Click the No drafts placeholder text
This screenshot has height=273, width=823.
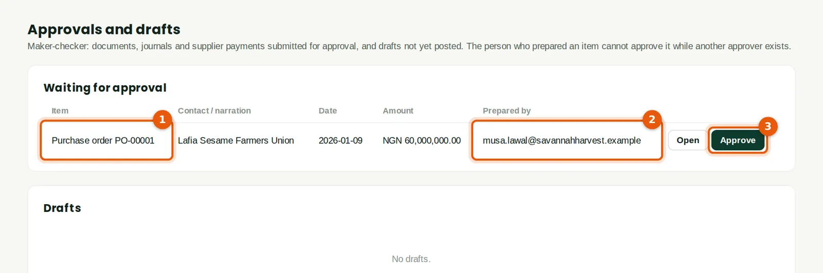(411, 259)
